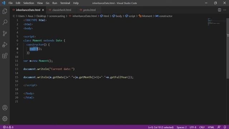Image resolution: width=229 pixels, height=129 pixels.
Task: Open the Edit menu
Action: 18,3
